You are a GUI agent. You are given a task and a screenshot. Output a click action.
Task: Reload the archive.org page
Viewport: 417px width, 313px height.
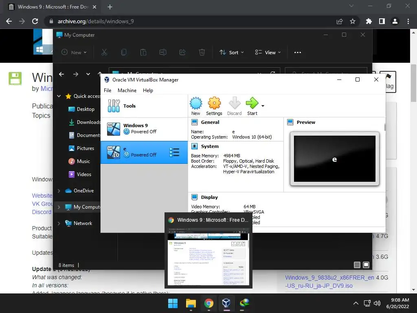point(35,21)
